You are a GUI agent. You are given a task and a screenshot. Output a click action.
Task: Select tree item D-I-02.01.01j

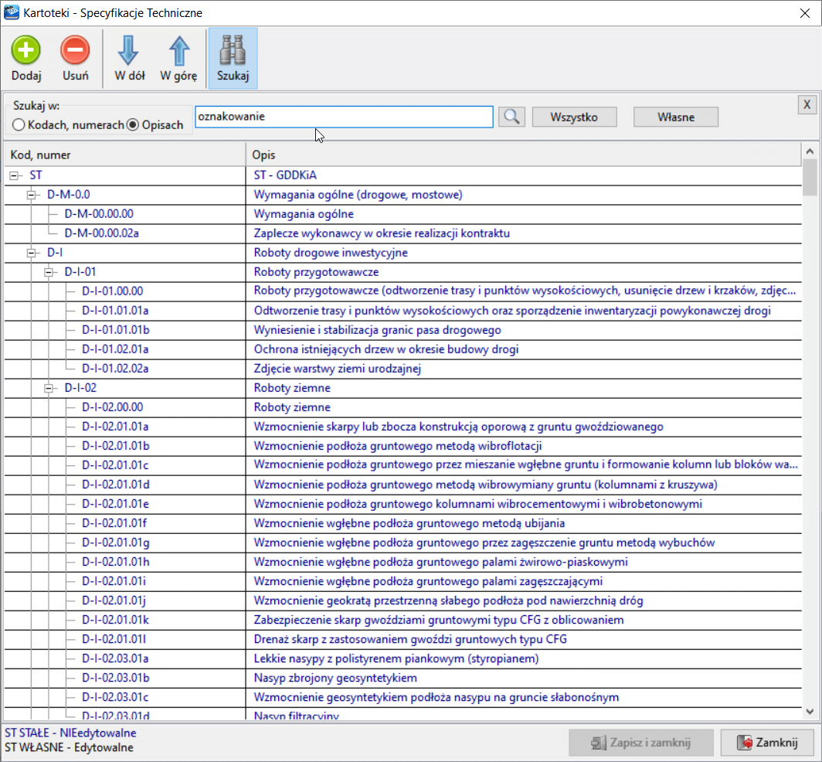pos(114,600)
